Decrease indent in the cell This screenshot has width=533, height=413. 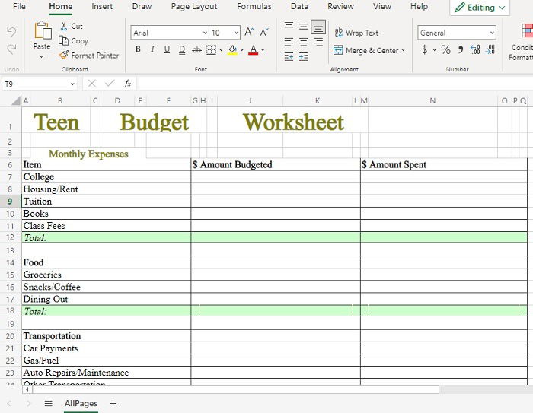[289, 56]
